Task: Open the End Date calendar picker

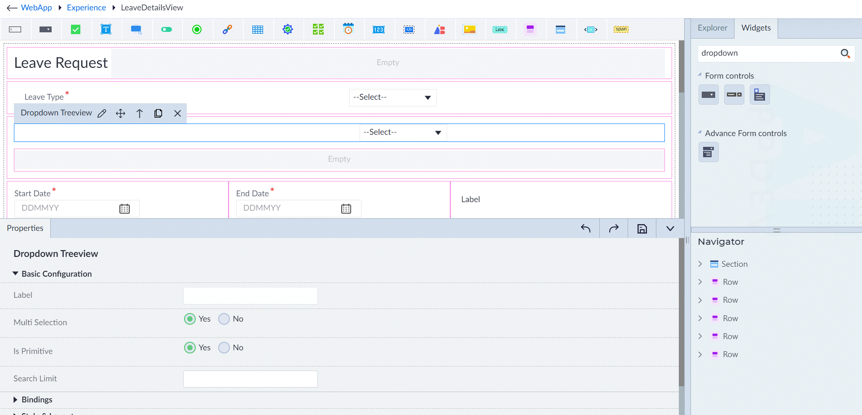Action: tap(346, 209)
